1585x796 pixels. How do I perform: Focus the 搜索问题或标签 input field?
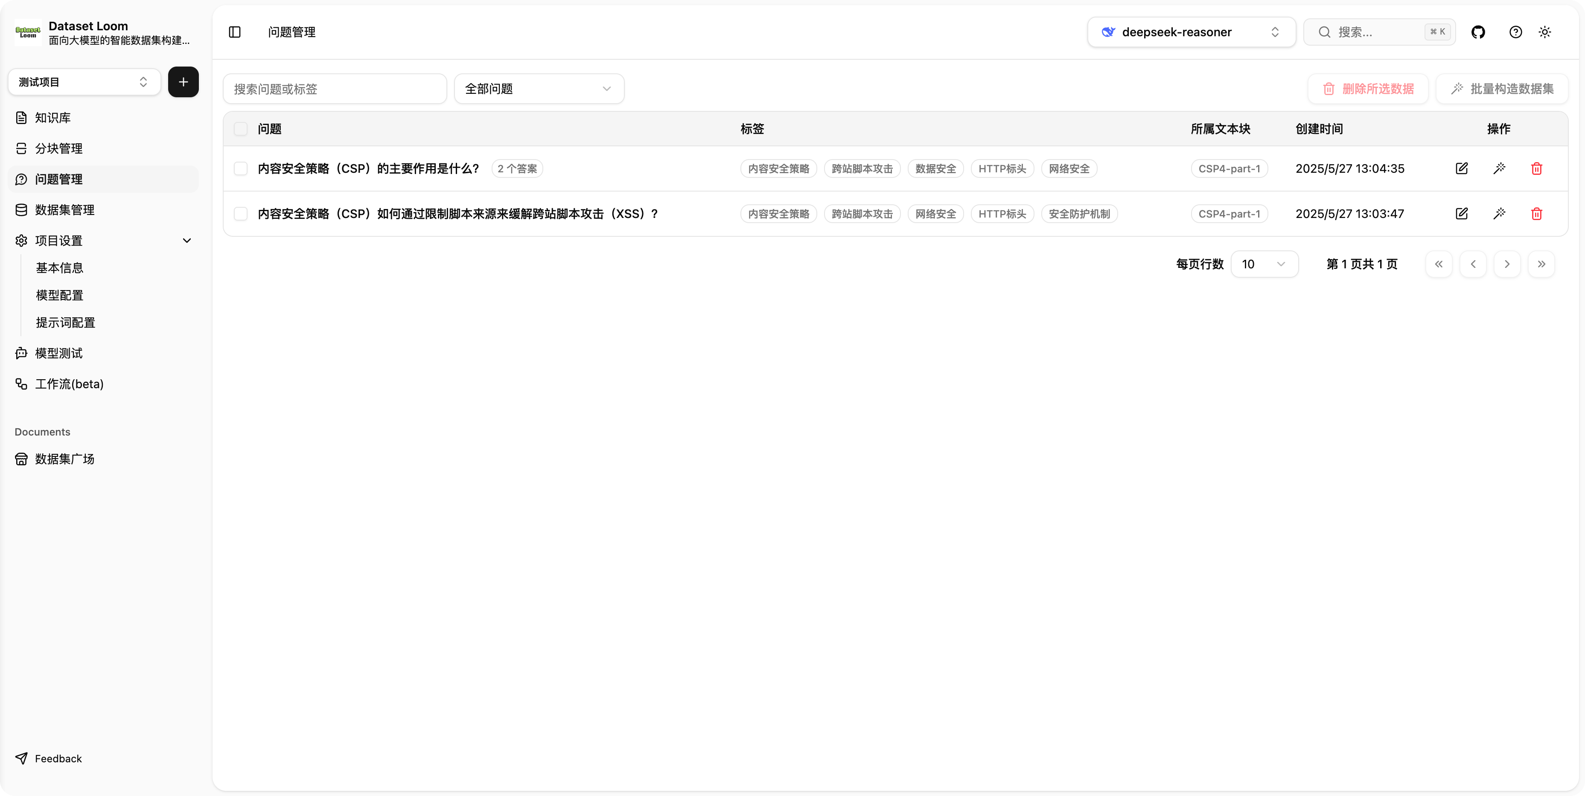[335, 89]
